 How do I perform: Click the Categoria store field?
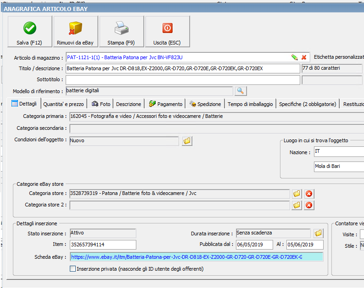click(x=179, y=194)
